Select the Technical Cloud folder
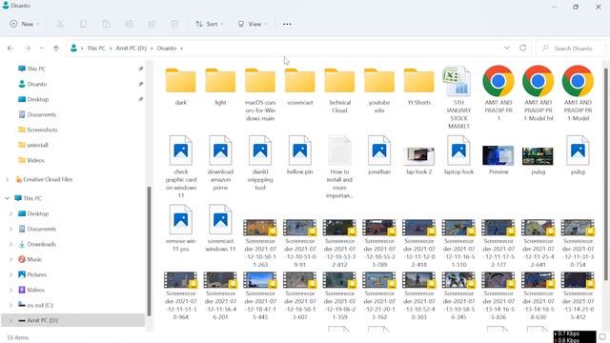Viewport: 610px width, 343px height. (339, 91)
